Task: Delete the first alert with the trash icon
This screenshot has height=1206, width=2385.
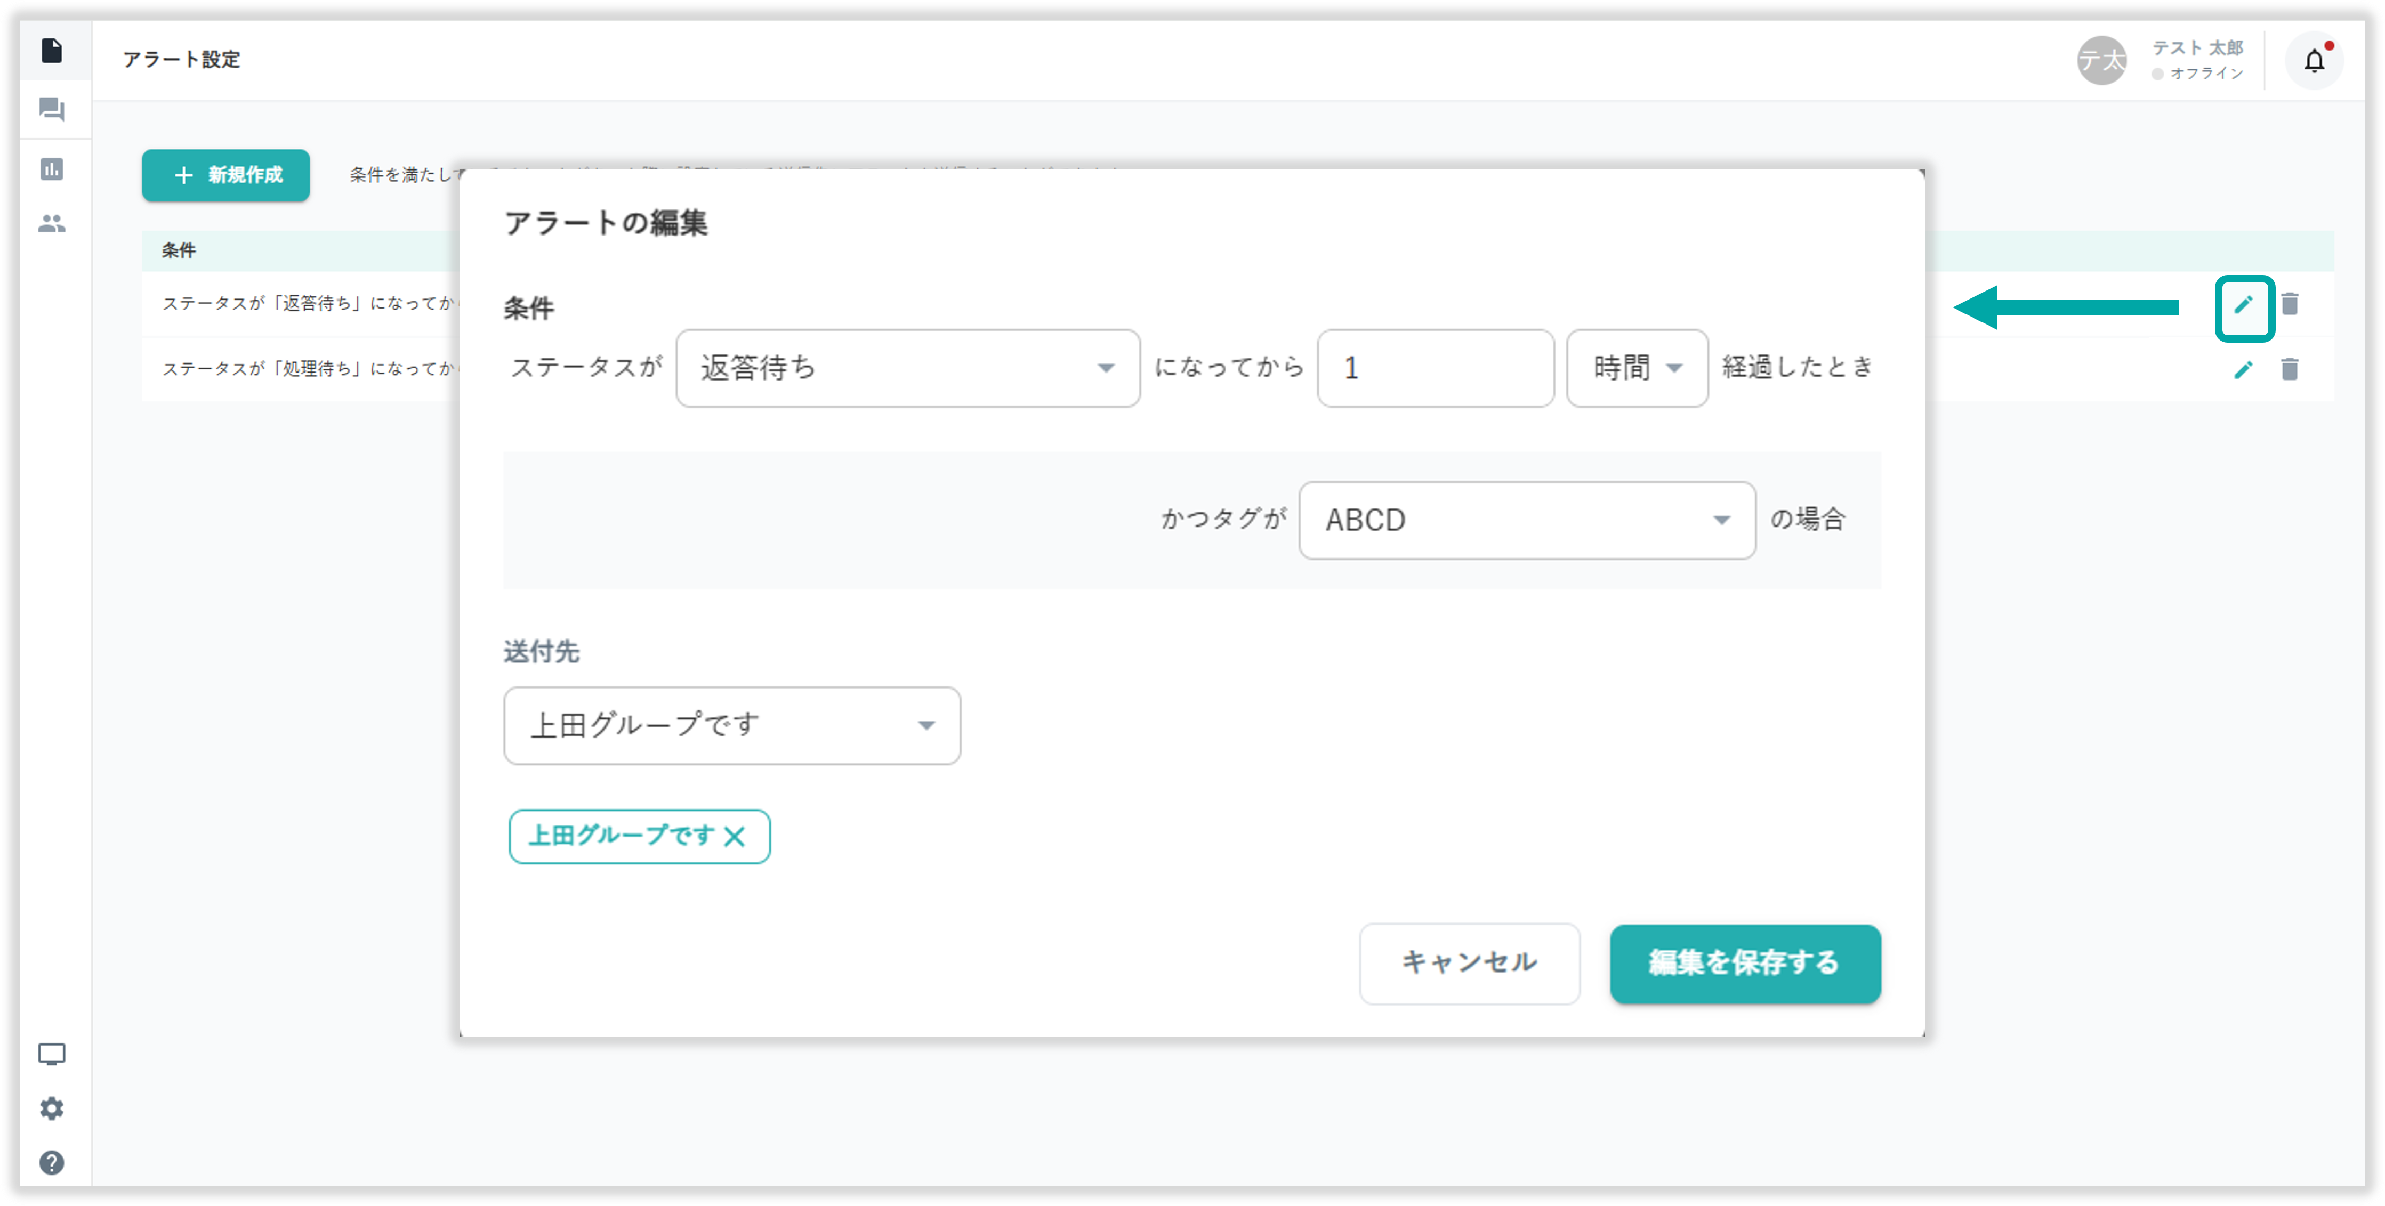Action: tap(2290, 304)
